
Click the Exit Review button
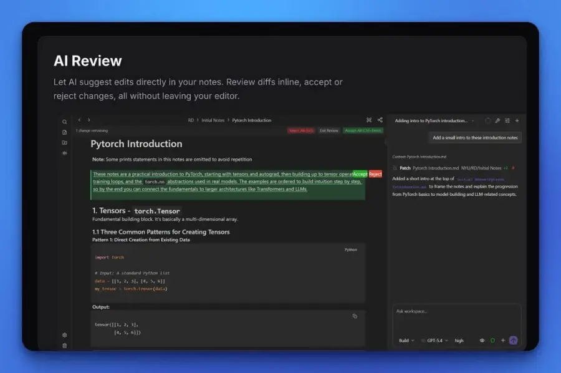pyautogui.click(x=328, y=130)
